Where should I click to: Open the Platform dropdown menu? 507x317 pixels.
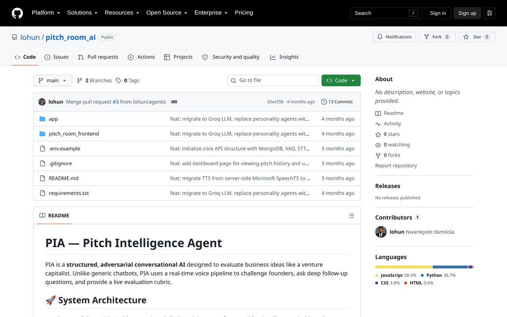point(46,13)
